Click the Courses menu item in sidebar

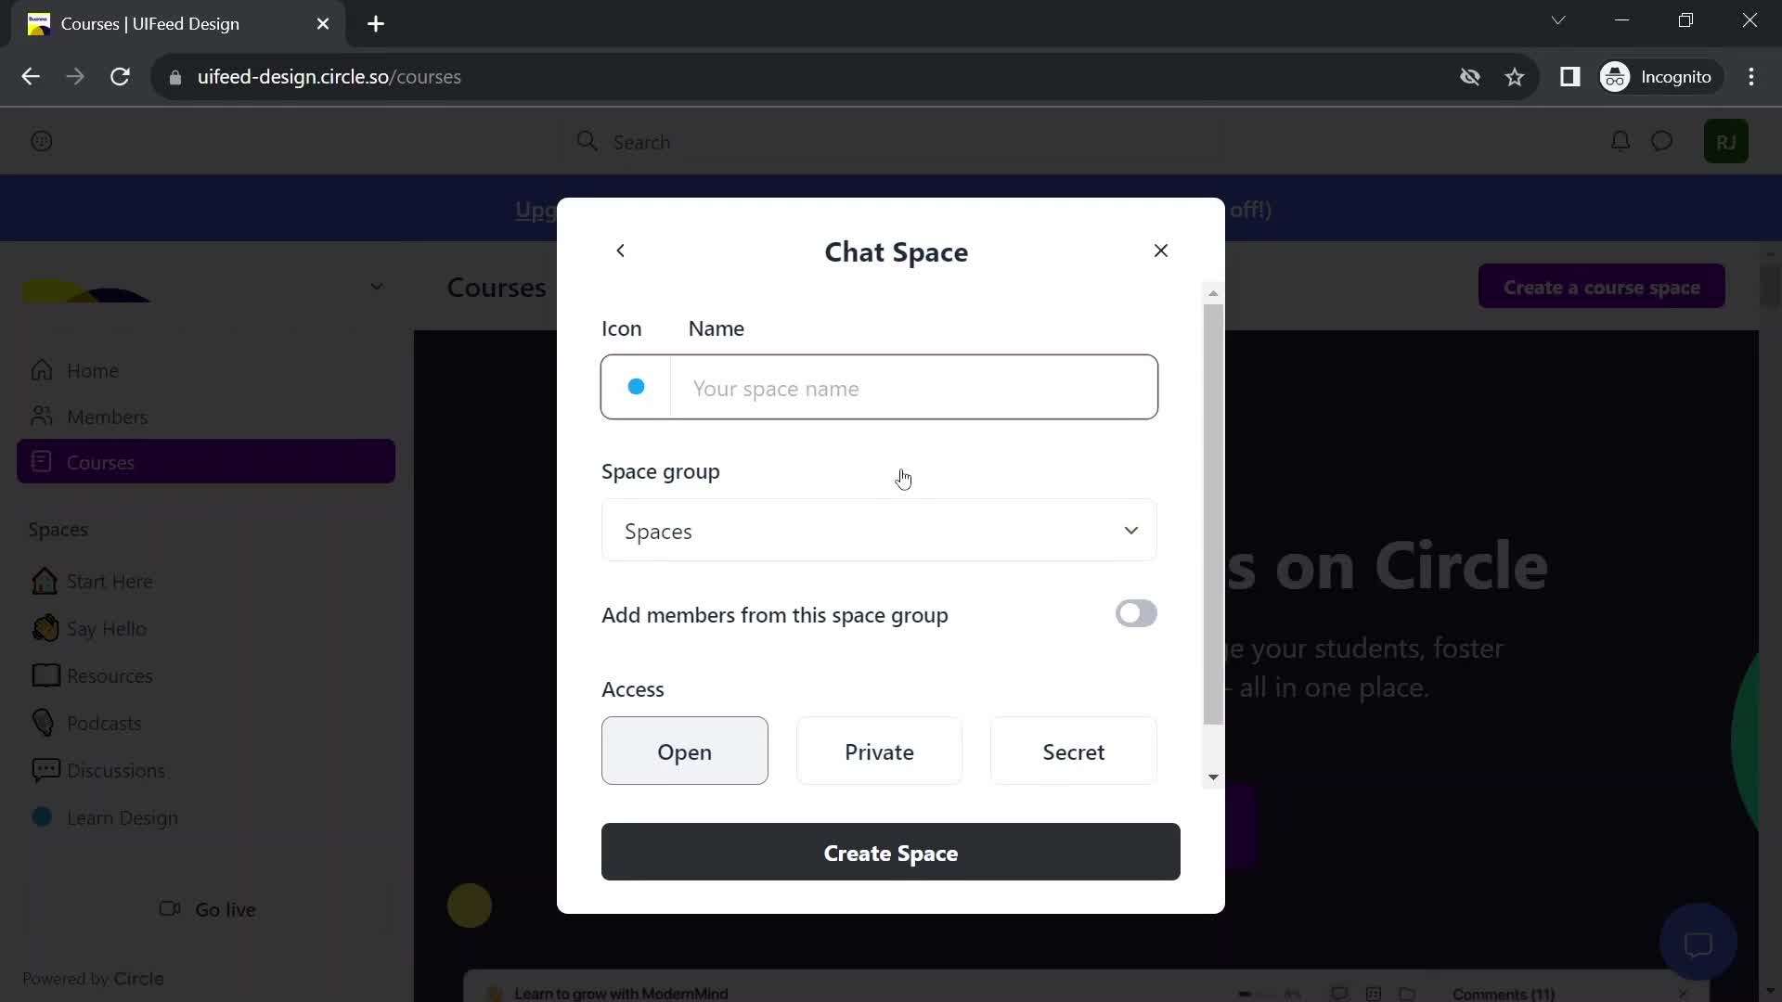100,462
